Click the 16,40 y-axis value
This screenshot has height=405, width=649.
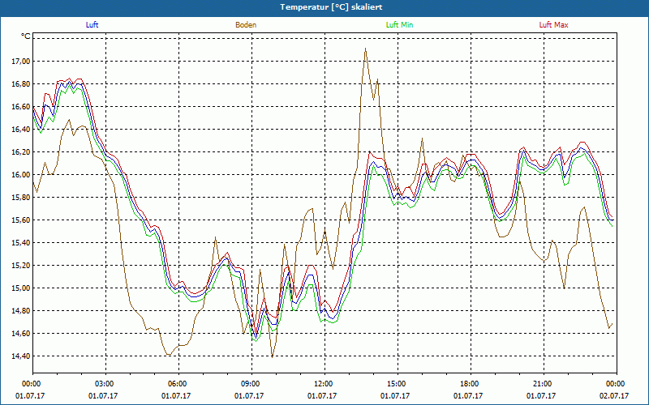[x=22, y=130]
